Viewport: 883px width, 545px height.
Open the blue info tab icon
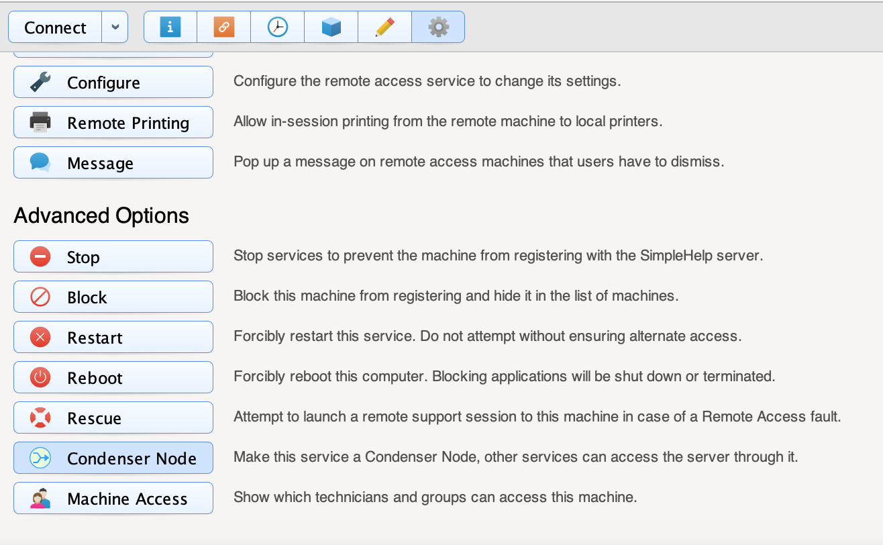pyautogui.click(x=170, y=27)
